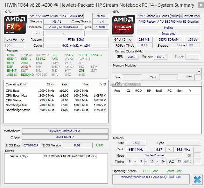
Task: Click the Stepping value ML-A1
Action: (x=57, y=21)
